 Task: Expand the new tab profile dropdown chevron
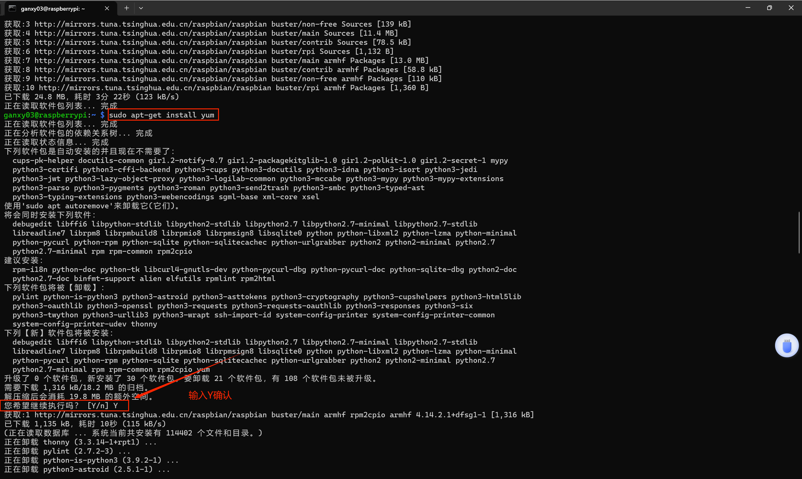point(141,8)
